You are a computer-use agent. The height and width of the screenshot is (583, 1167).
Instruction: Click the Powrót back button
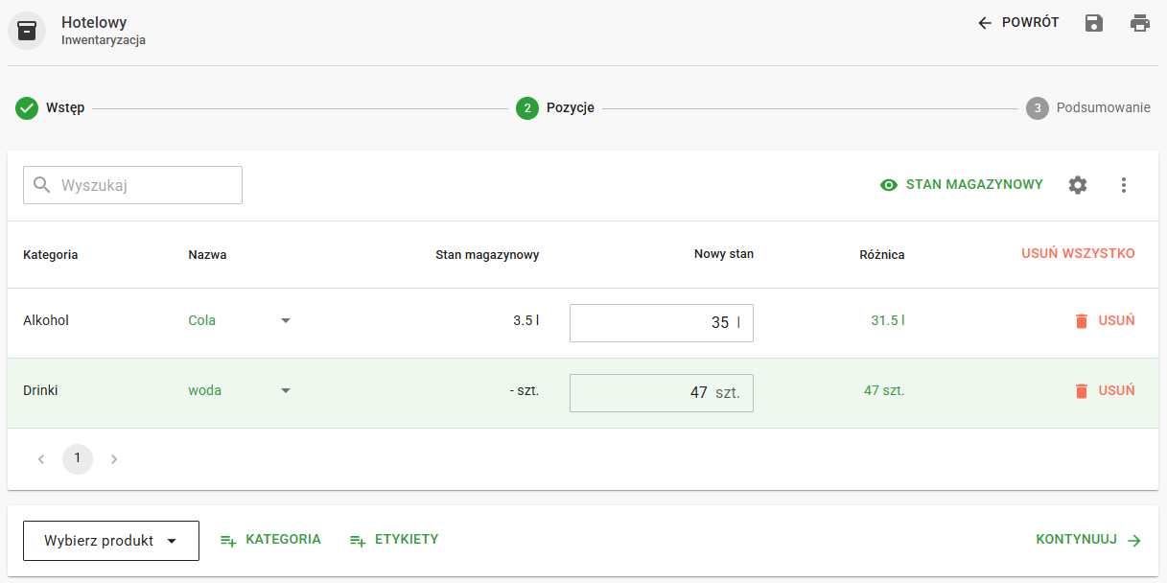click(x=1018, y=23)
